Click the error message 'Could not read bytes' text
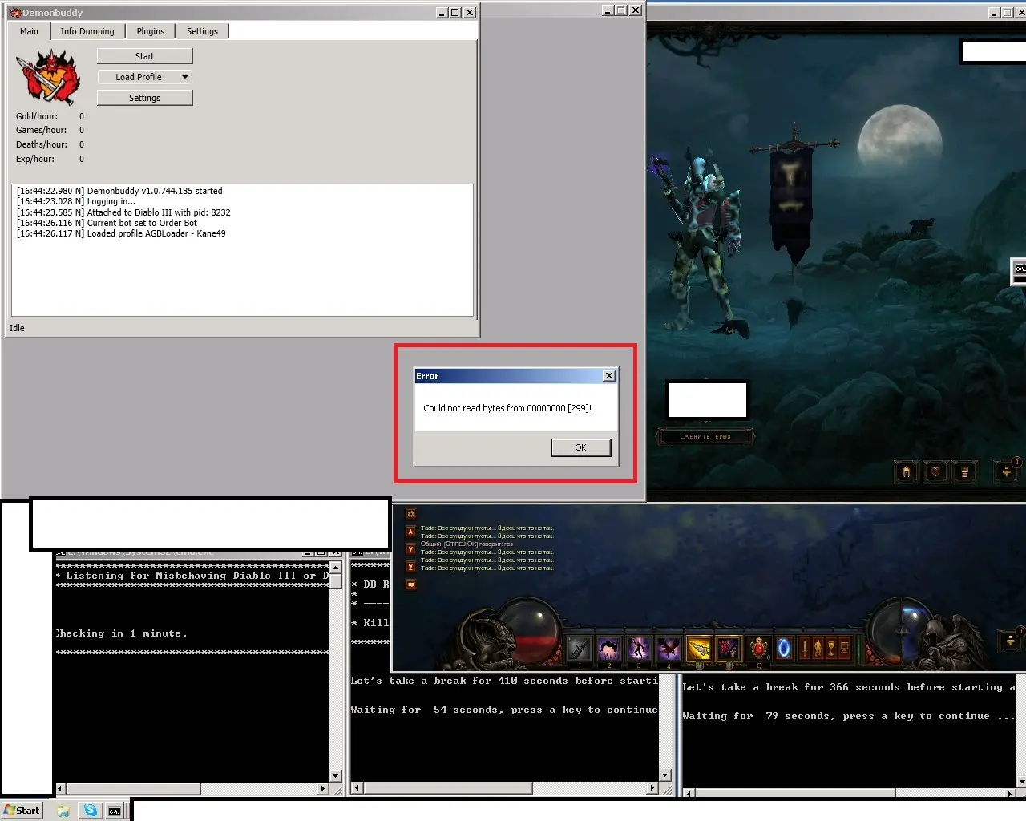The width and height of the screenshot is (1026, 821). (x=507, y=408)
